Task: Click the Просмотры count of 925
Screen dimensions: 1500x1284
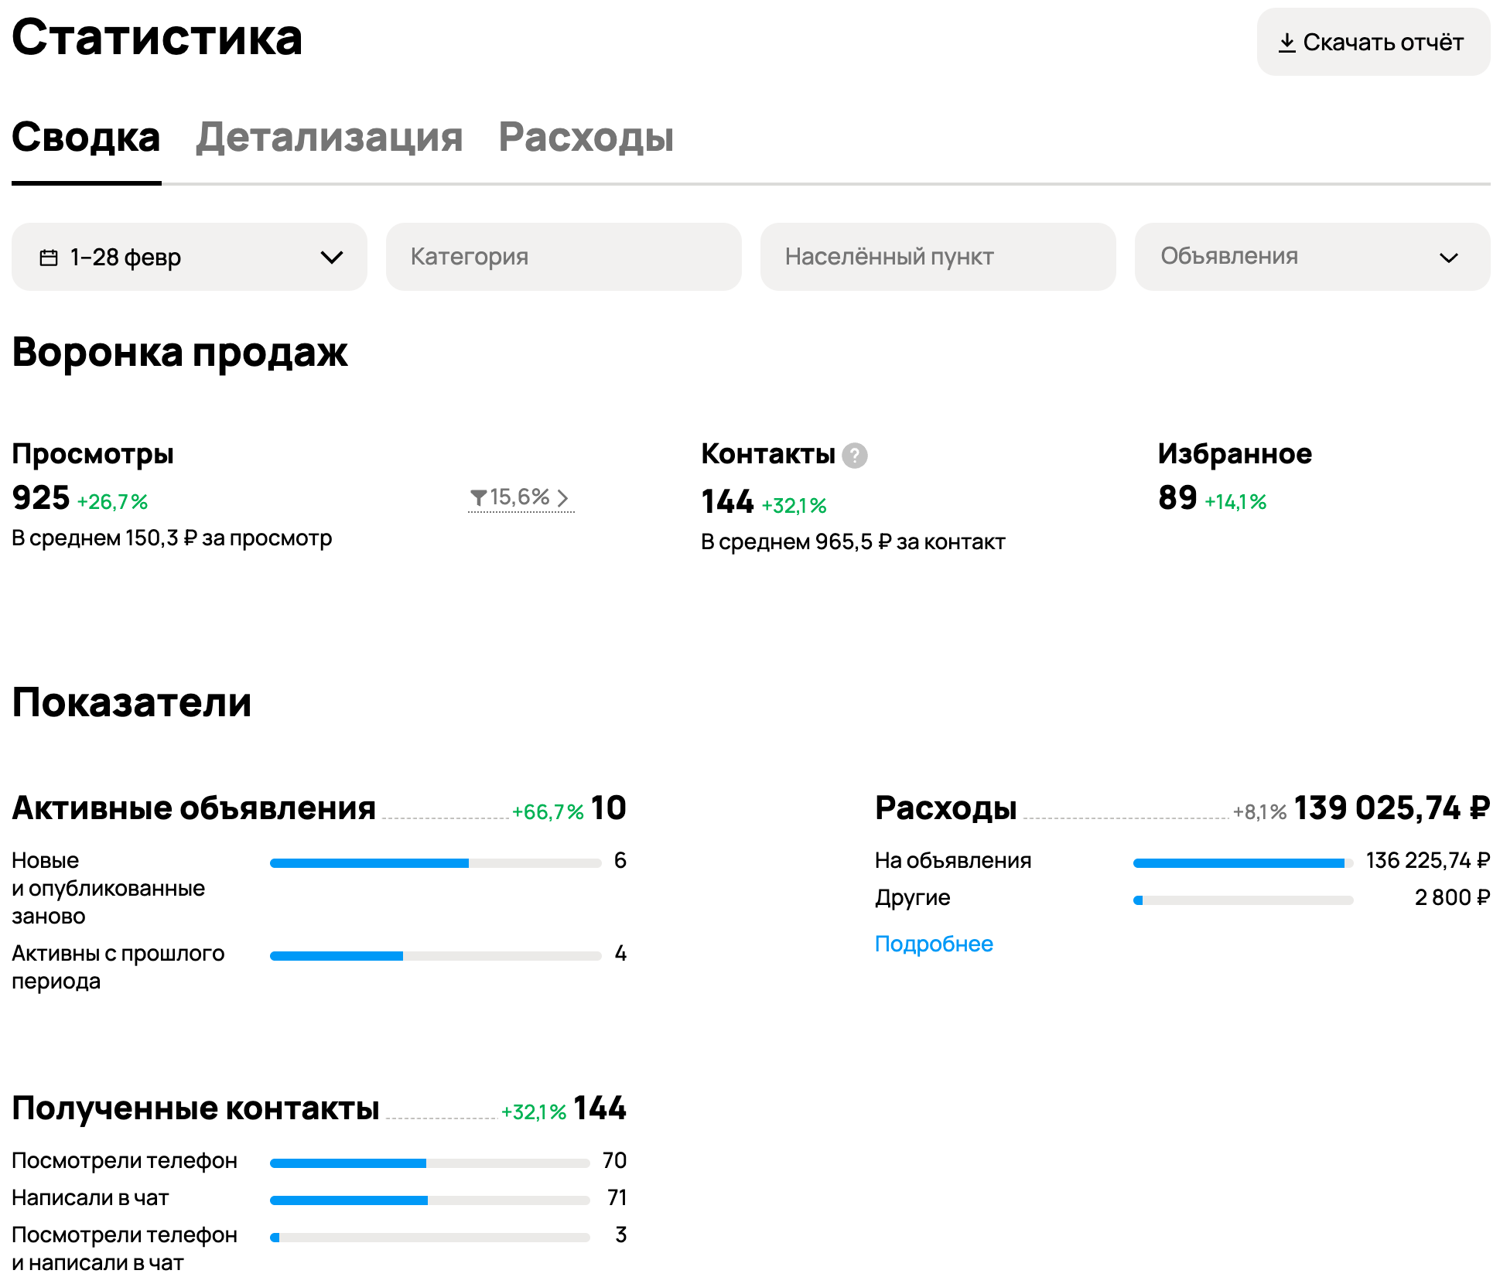Action: click(x=41, y=498)
